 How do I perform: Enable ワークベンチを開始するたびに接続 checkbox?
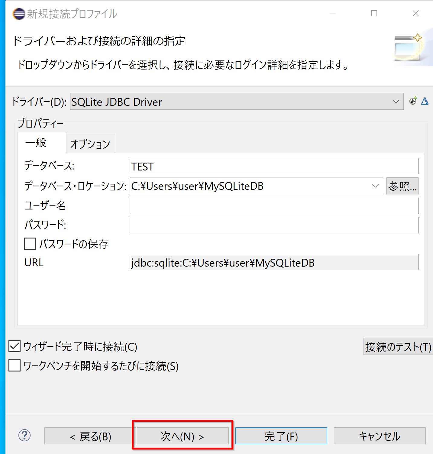pos(15,365)
